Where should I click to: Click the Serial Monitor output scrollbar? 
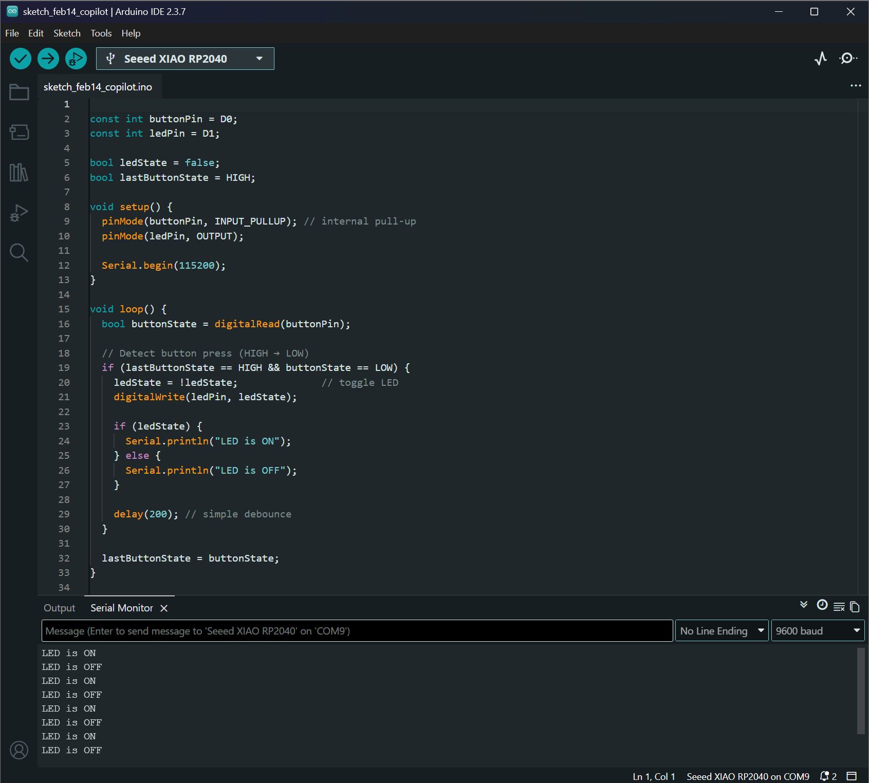point(861,691)
